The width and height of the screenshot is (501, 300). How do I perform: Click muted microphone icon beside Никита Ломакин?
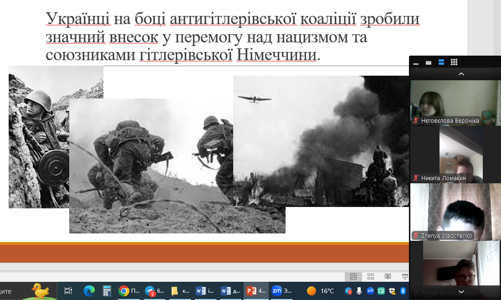(416, 178)
